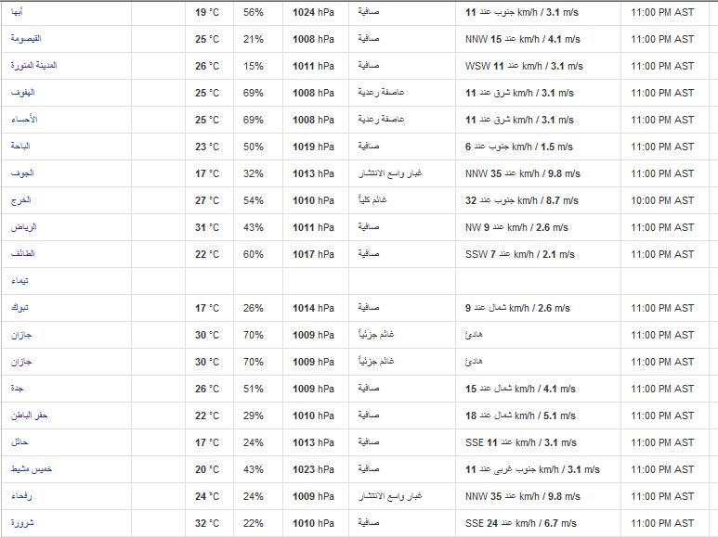Image resolution: width=718 pixels, height=537 pixels.
Task: Click the الهفوف city link
Action: point(23,93)
